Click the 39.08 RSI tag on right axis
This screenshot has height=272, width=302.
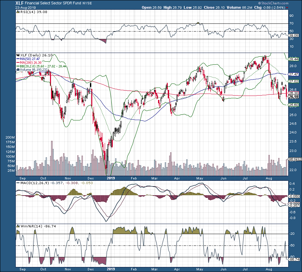tap(294, 36)
